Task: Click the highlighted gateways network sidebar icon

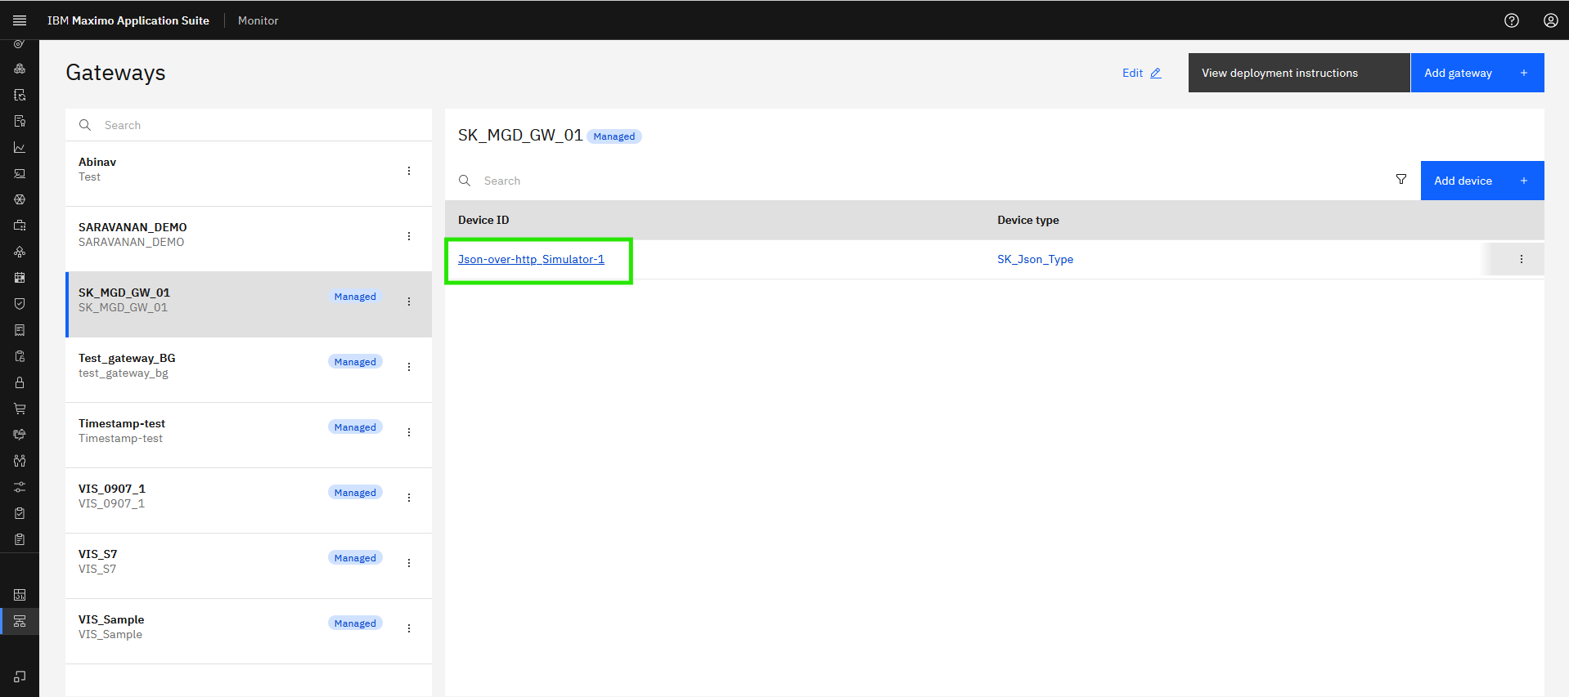Action: (x=20, y=621)
